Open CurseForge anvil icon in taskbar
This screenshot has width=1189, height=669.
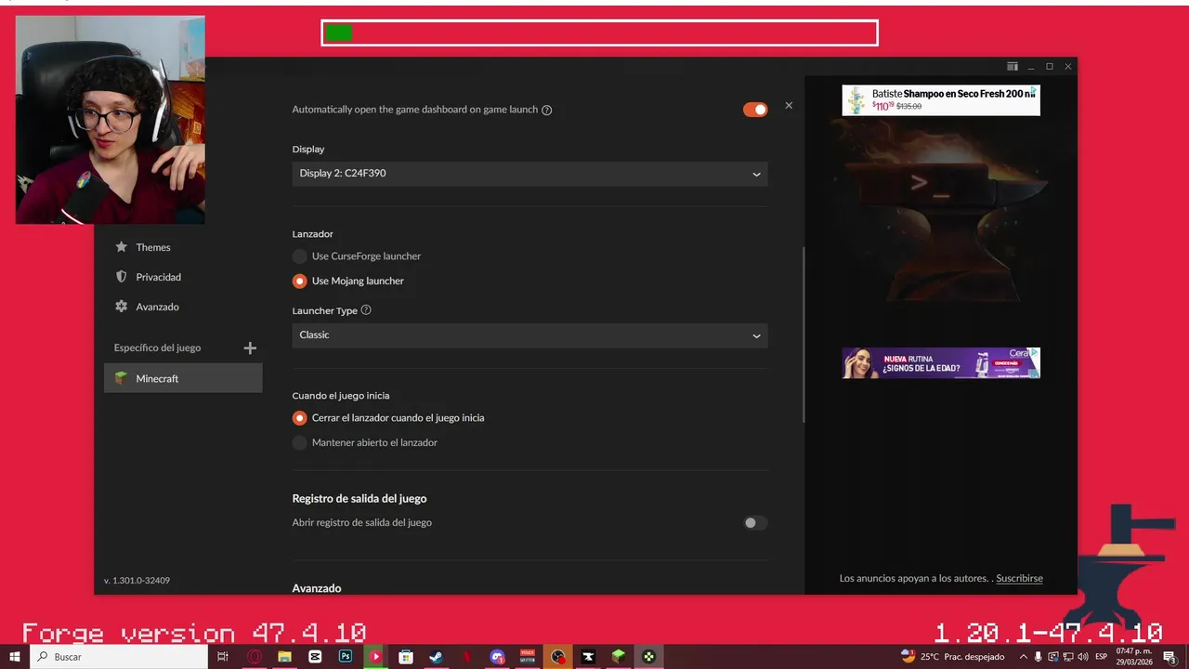(x=588, y=657)
